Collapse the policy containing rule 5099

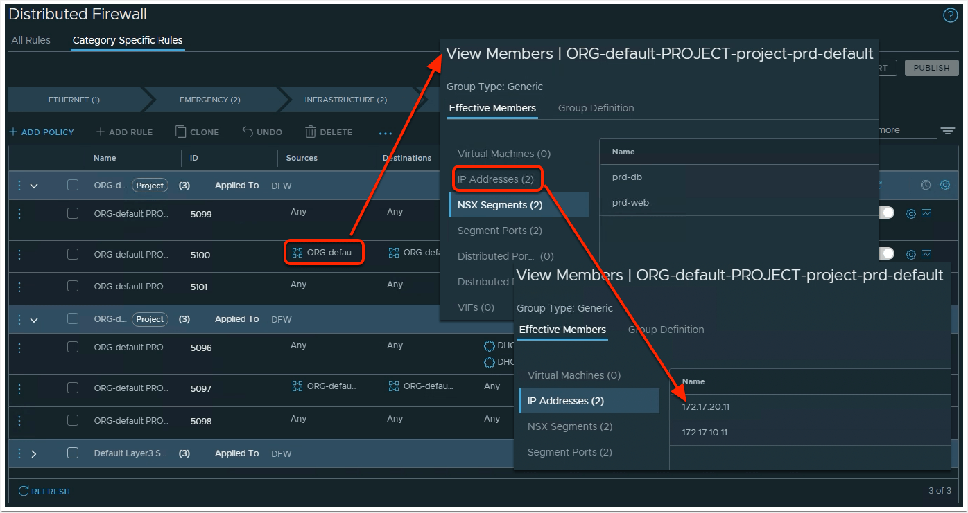click(x=34, y=186)
